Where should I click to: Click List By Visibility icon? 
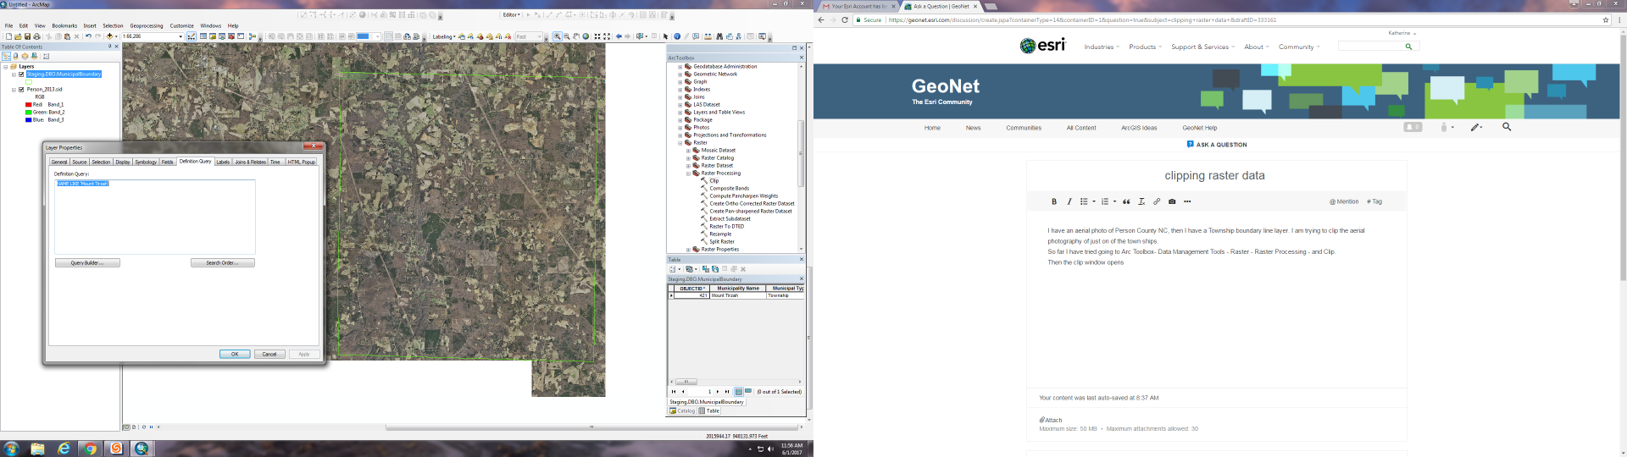[25, 56]
